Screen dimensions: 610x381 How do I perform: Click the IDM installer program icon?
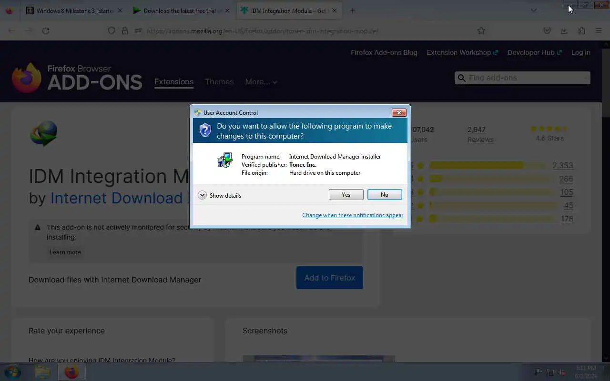[x=225, y=160]
